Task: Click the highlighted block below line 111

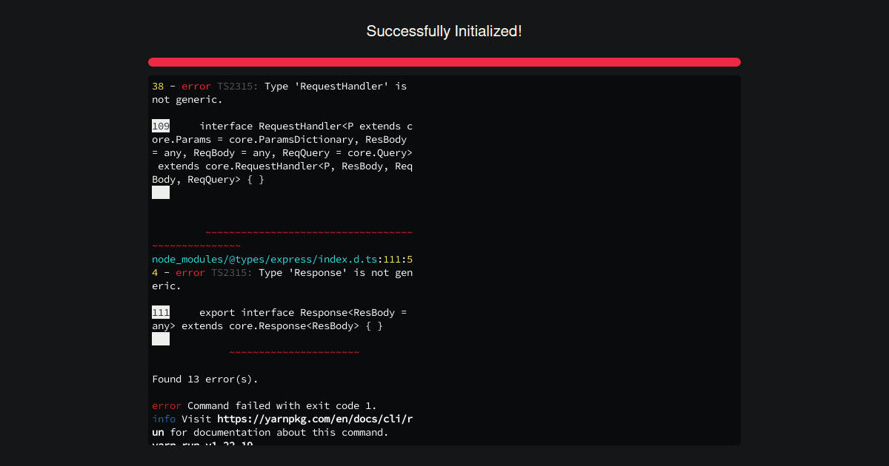Action: pyautogui.click(x=161, y=338)
